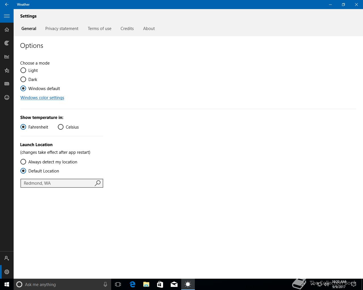Open the Windows color settings link
Screen dimensions: 363x290
point(42,98)
